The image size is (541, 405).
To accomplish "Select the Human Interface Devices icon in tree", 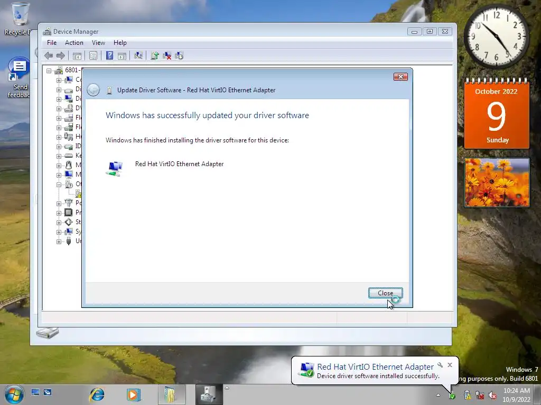I will point(69,137).
